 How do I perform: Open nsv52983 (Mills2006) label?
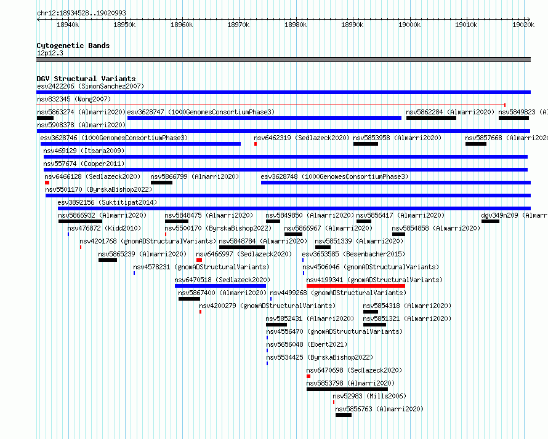click(x=369, y=396)
